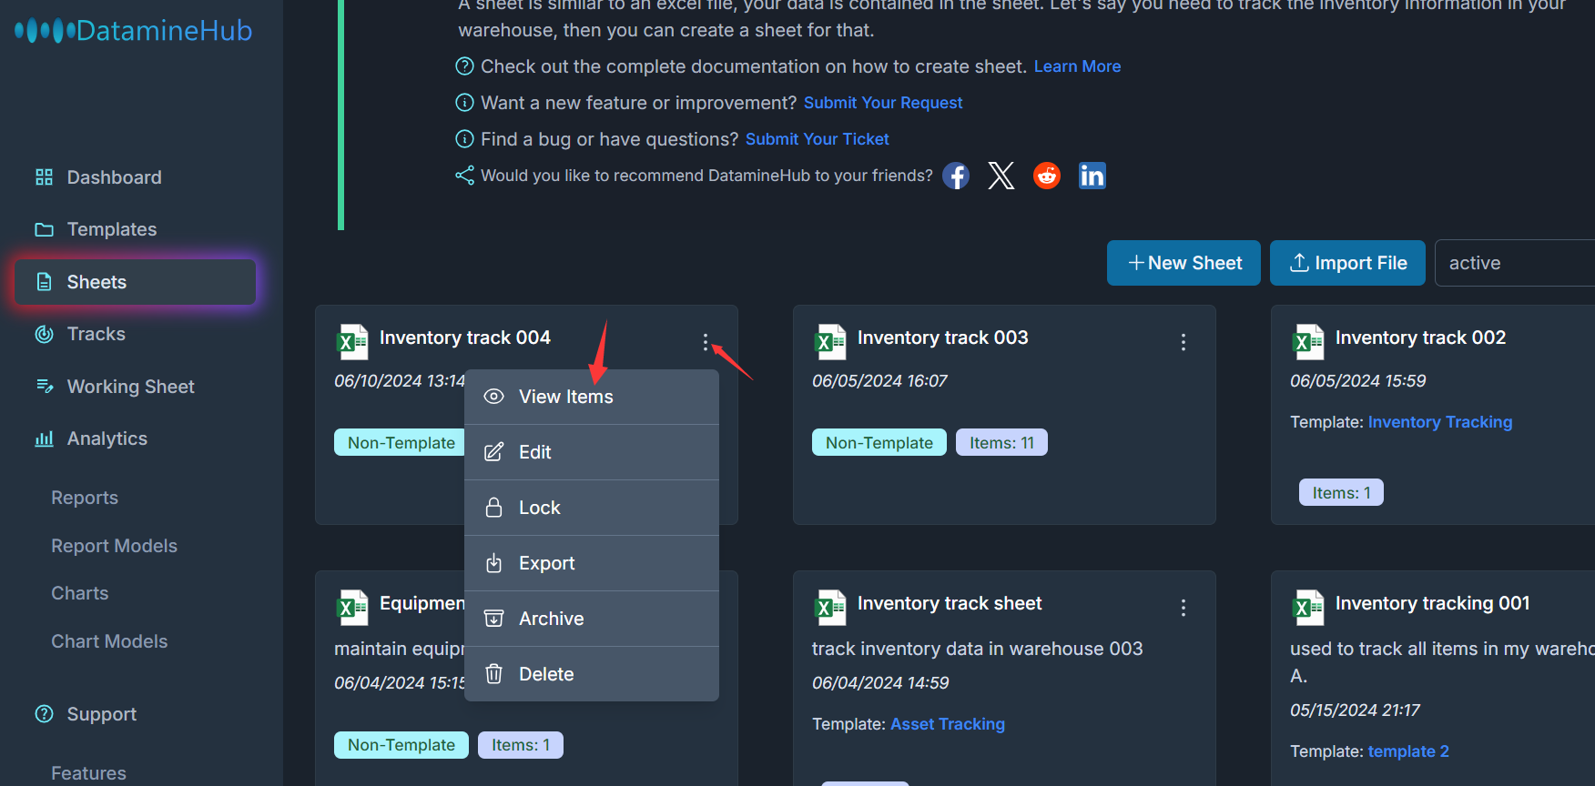Open the Inventory track 003 sheet title

(x=942, y=338)
